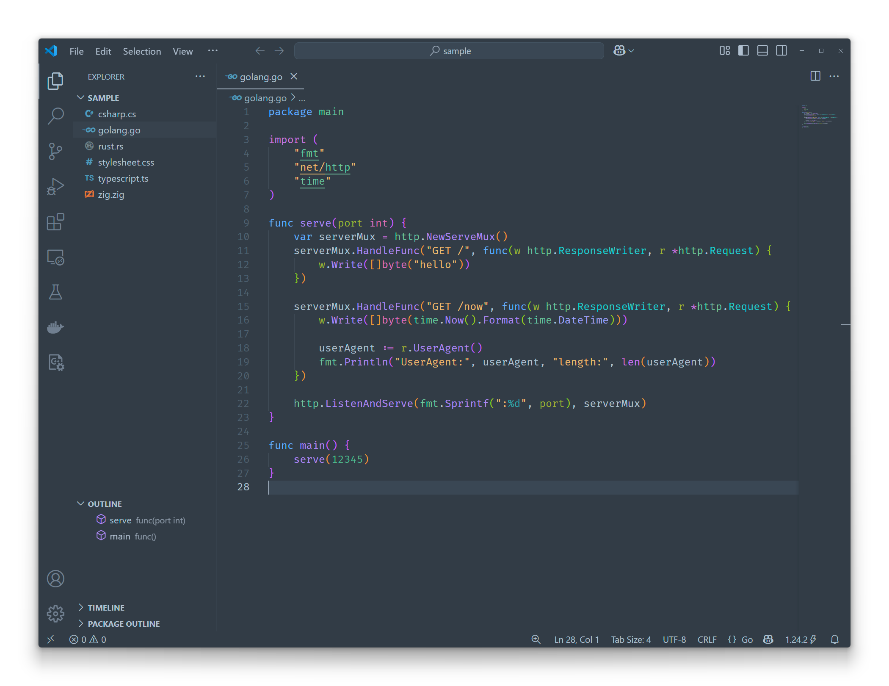Image resolution: width=889 pixels, height=686 pixels.
Task: Toggle the secondary side bar
Action: 781,50
